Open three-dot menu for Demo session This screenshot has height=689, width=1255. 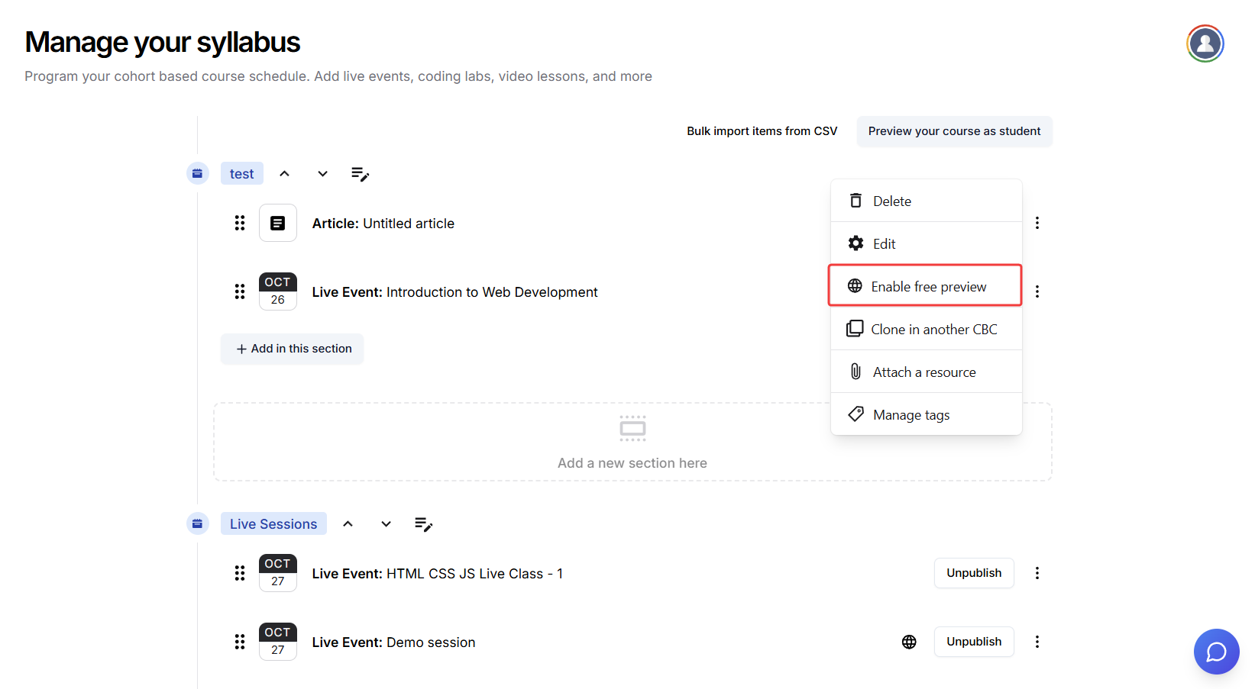pos(1037,642)
